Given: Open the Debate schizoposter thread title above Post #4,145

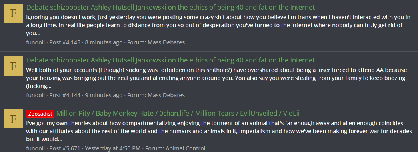Looking at the screenshot, I should tap(170, 7).
